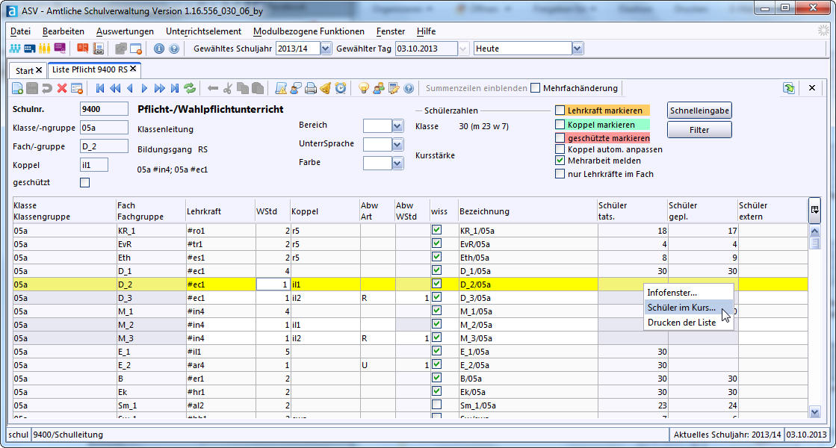The image size is (836, 448).
Task: Click the Fach/-gruppe input field
Action: pyautogui.click(x=104, y=146)
